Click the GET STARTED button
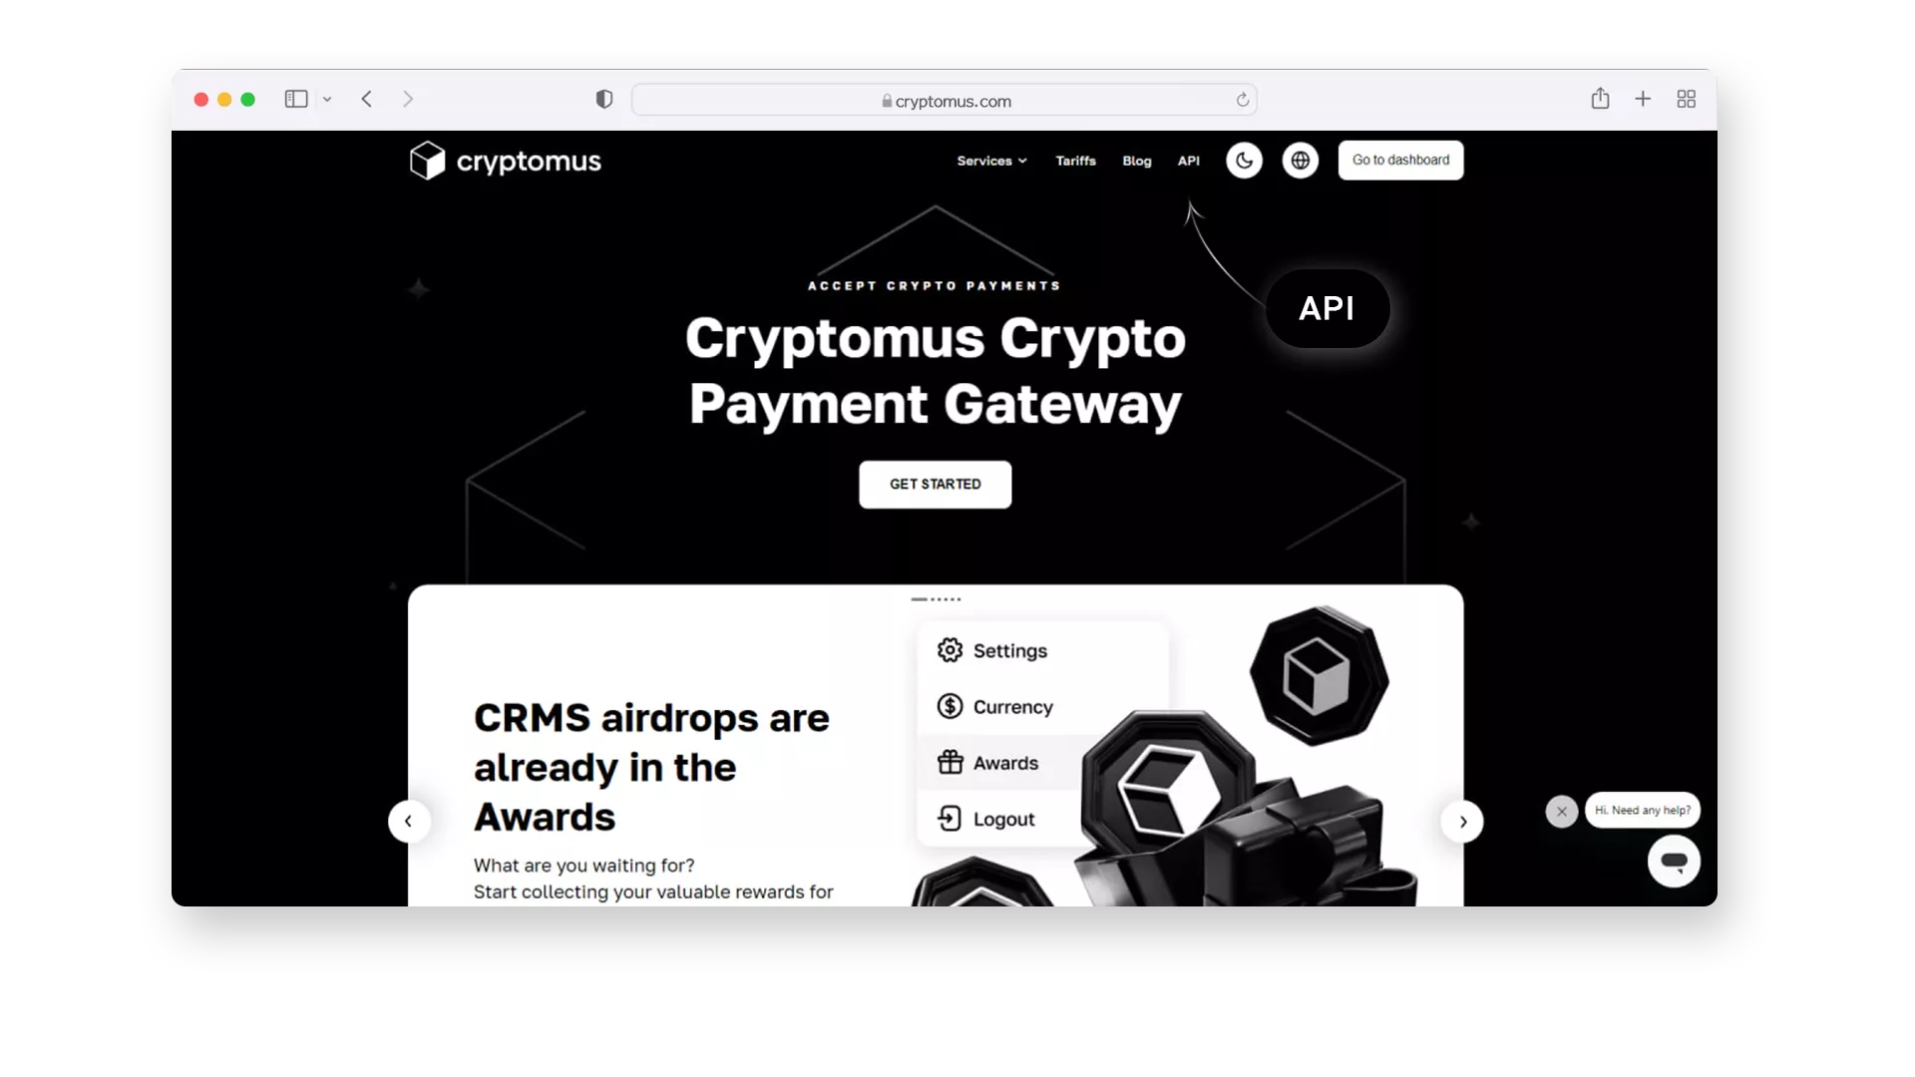This screenshot has height=1077, width=1915. click(936, 484)
